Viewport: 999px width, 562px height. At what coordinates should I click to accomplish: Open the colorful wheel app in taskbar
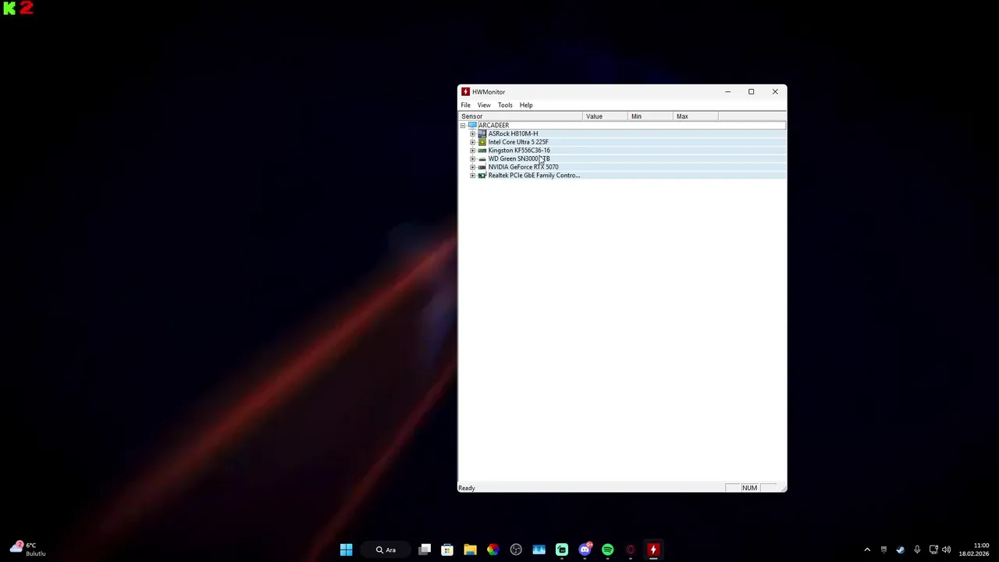492,550
